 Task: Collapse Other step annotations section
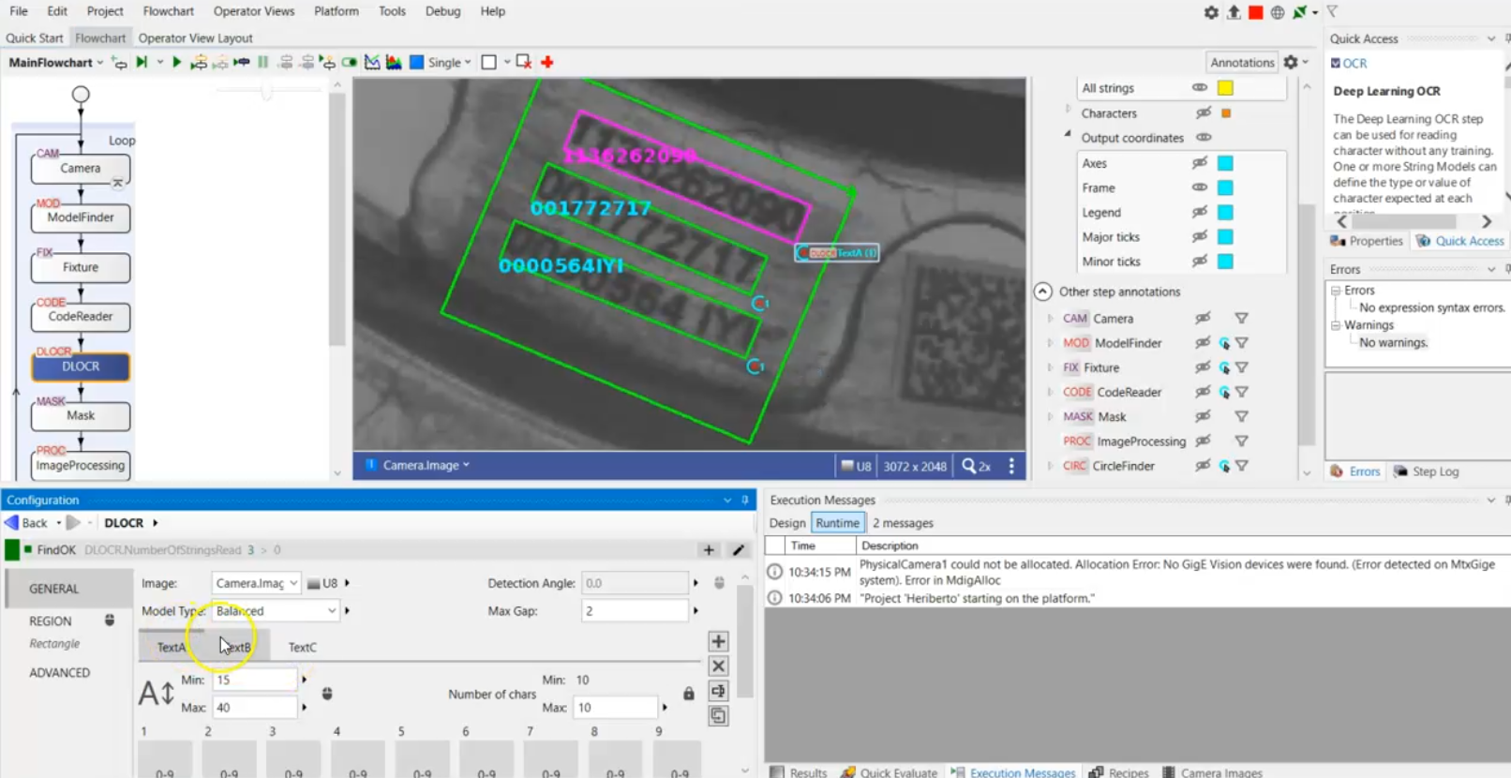point(1042,292)
